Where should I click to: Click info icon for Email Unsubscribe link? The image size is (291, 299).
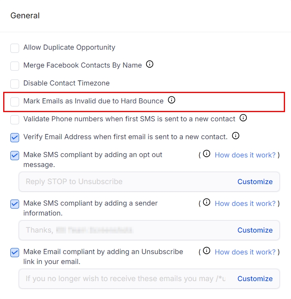(207, 251)
